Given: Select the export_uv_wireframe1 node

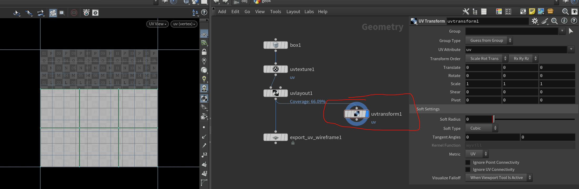Looking at the screenshot, I should [x=276, y=137].
